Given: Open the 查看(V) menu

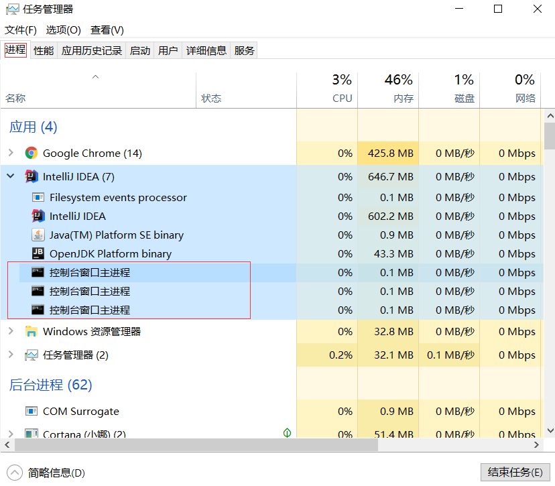Looking at the screenshot, I should (x=107, y=30).
